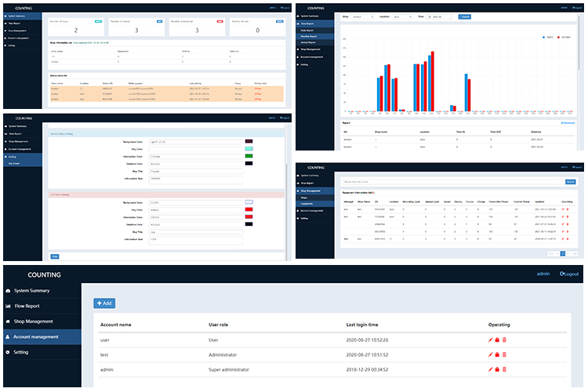Click lock icon in the 'user' account row
This screenshot has height=392, width=588.
coord(498,339)
